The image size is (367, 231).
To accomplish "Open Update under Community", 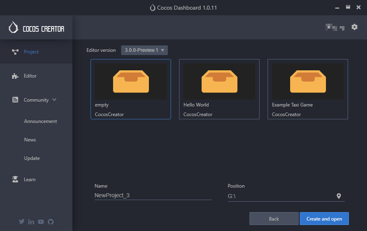I will click(x=32, y=158).
